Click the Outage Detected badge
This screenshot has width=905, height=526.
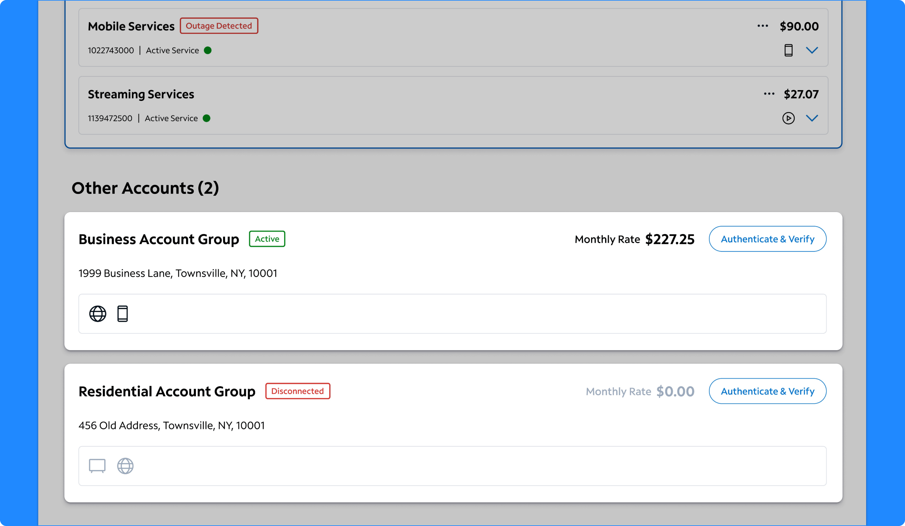click(x=219, y=26)
